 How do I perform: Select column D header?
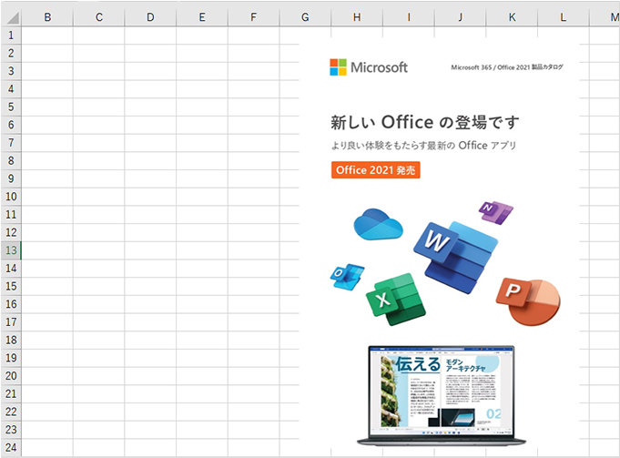150,17
